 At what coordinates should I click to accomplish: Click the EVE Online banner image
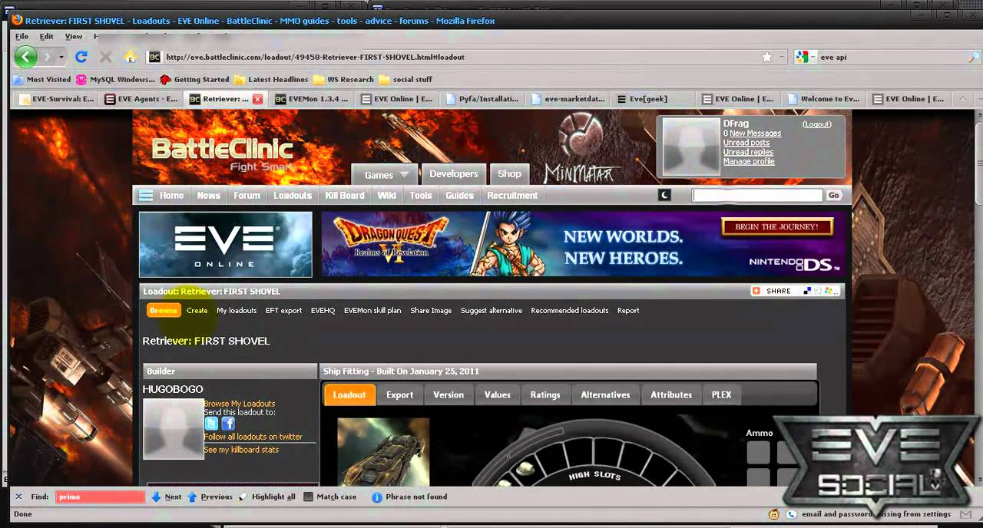(226, 245)
